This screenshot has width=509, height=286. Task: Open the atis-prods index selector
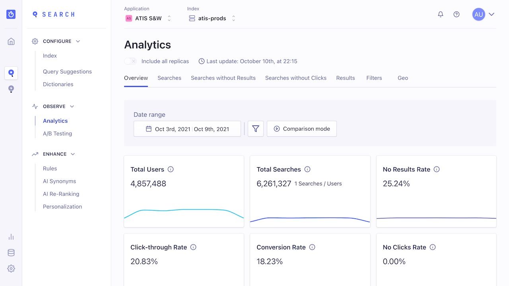212,18
